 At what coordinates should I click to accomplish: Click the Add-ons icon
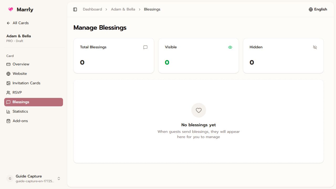(x=8, y=121)
